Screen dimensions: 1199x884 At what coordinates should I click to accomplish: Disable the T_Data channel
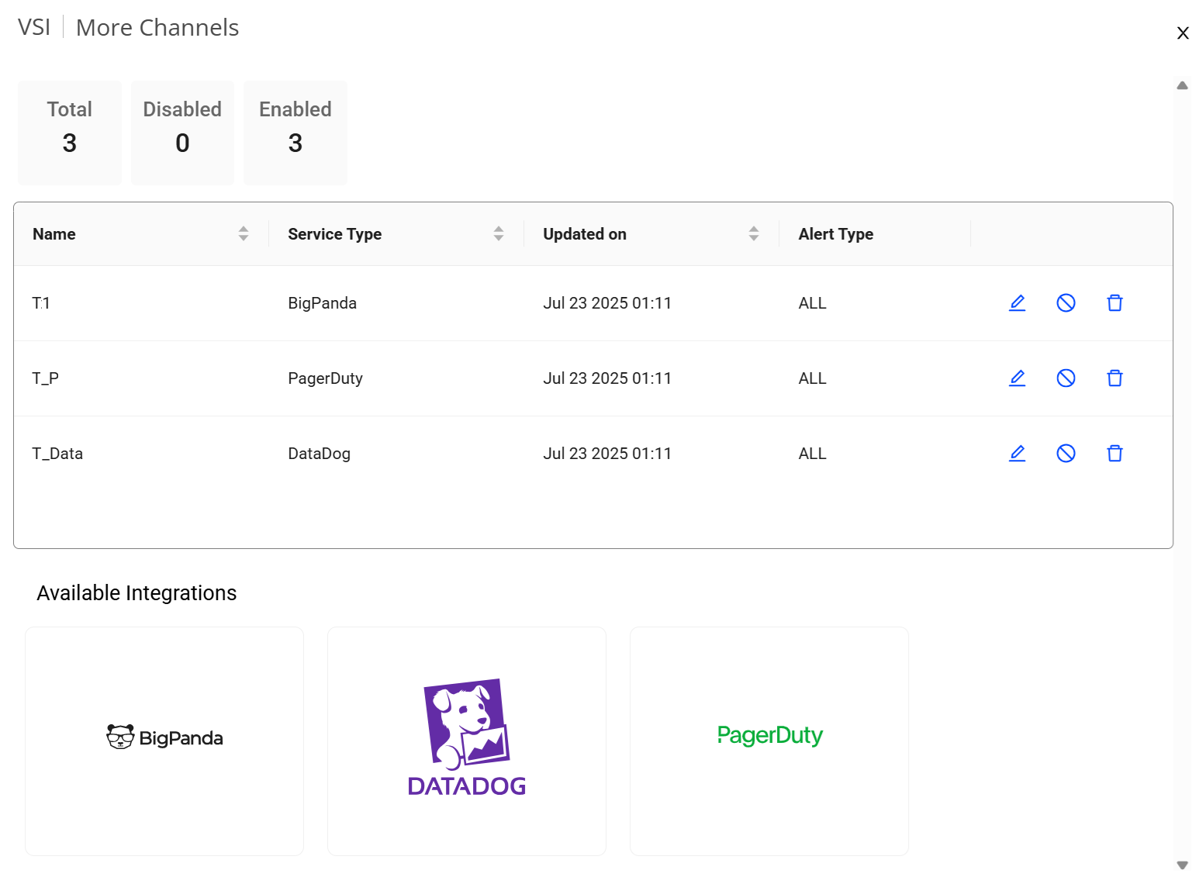[1066, 454]
